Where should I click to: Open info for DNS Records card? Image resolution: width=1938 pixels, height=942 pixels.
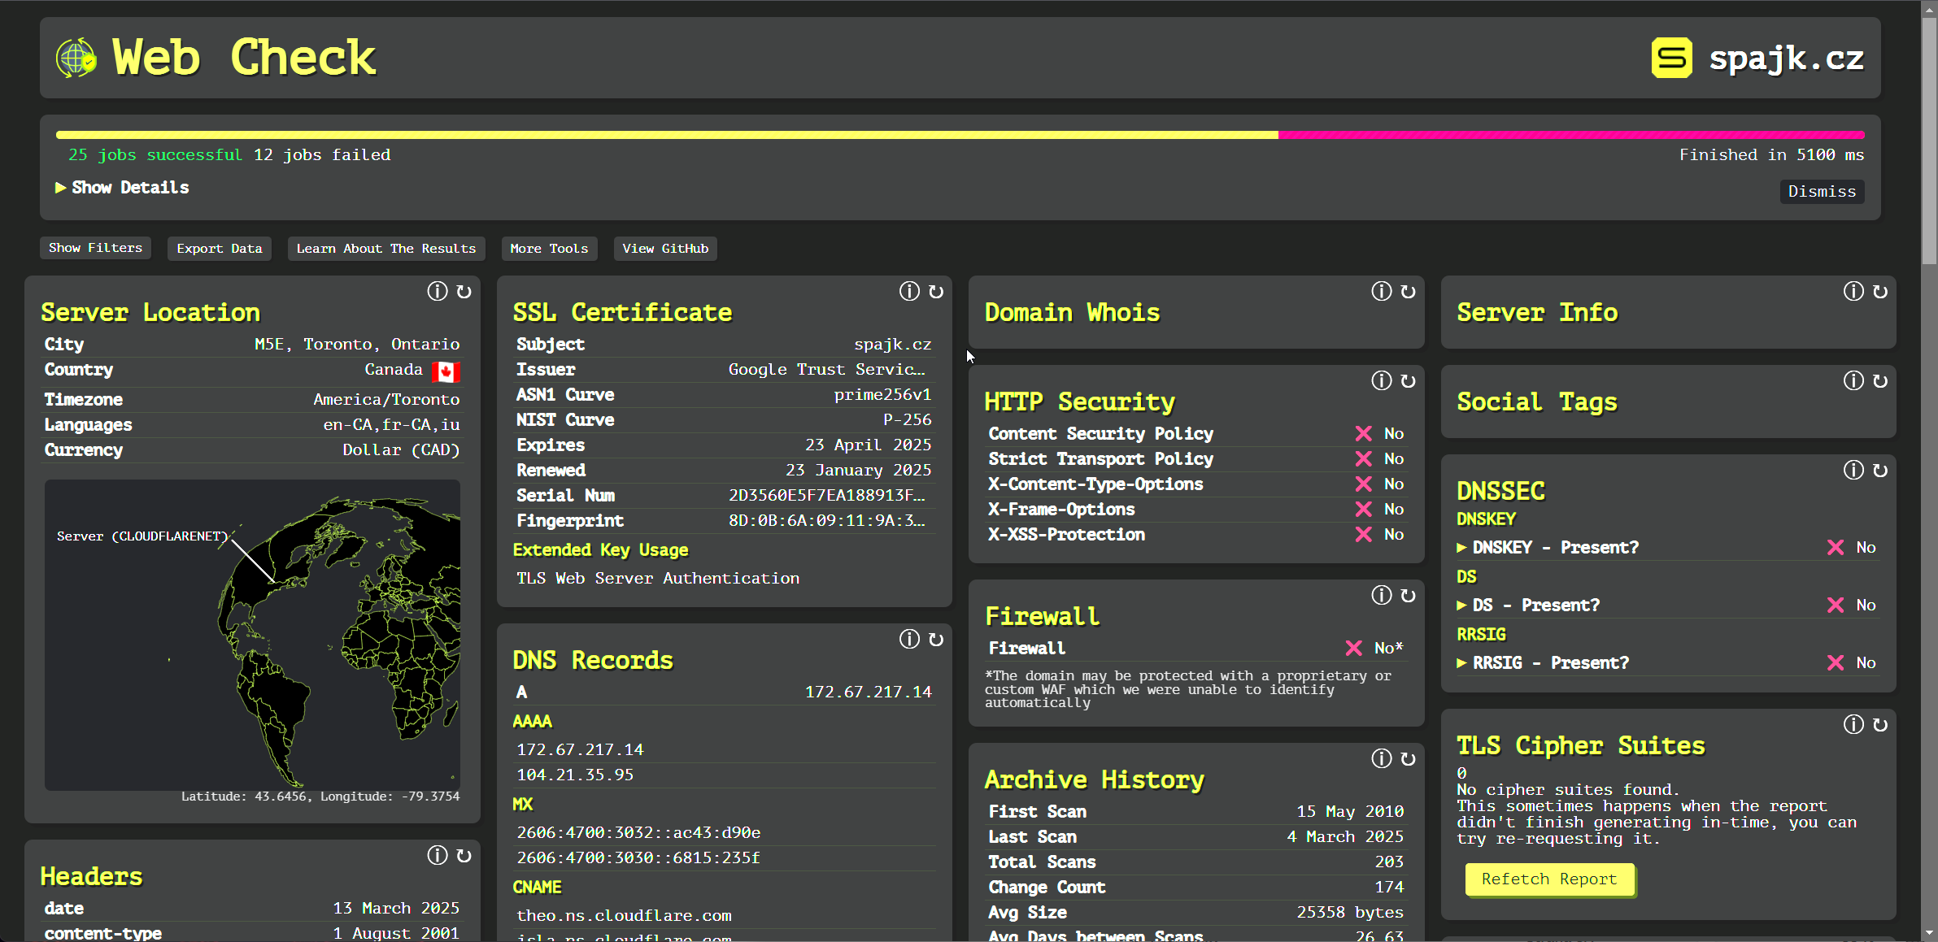point(909,639)
